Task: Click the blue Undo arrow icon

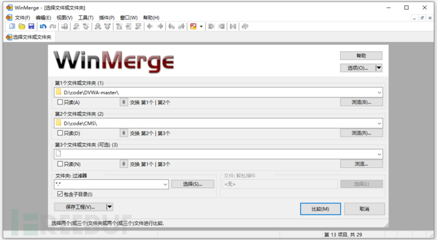Action: (x=43, y=27)
